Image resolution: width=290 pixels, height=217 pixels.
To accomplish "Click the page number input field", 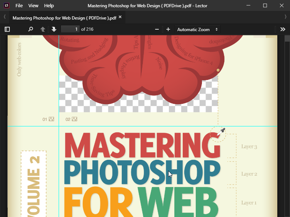I will tap(70, 29).
